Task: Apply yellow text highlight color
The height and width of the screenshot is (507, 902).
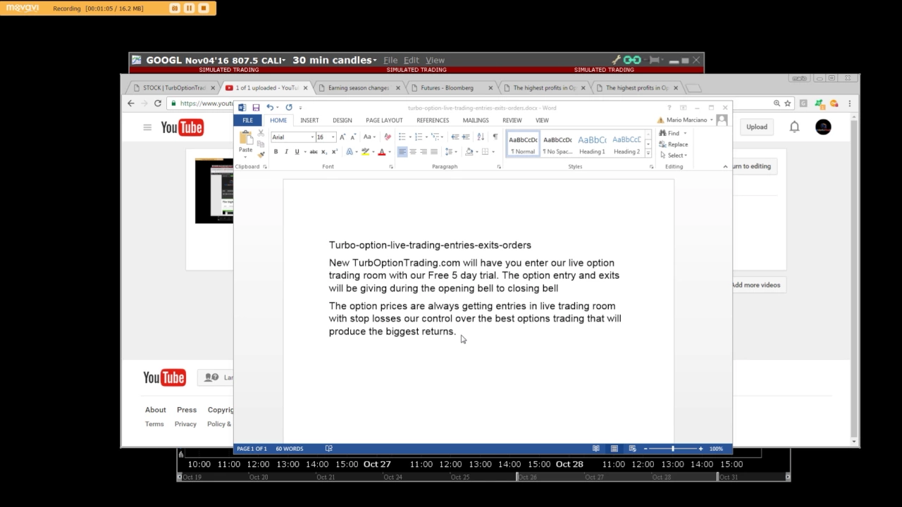Action: (x=365, y=151)
